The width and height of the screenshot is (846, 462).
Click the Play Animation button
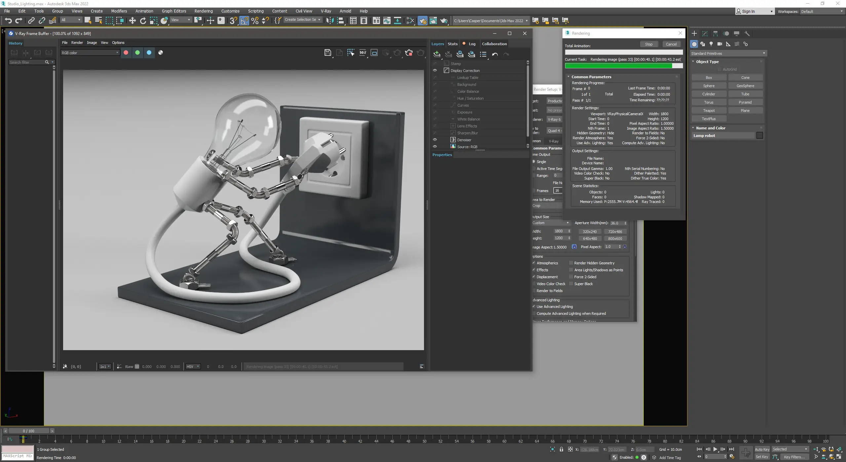tap(715, 449)
